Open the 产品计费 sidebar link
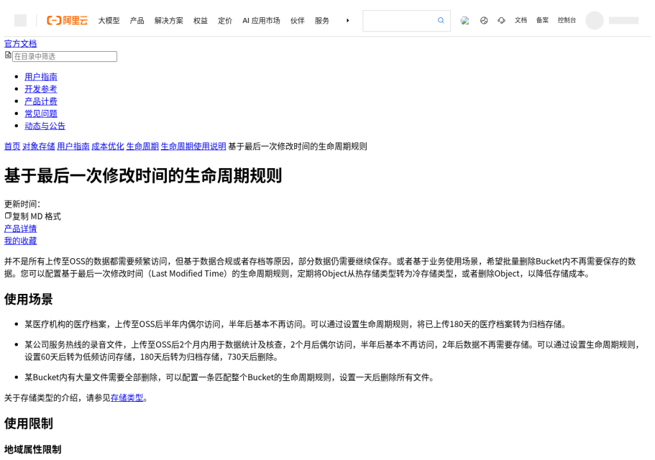Screen dimensions: 655x460 (x=41, y=101)
